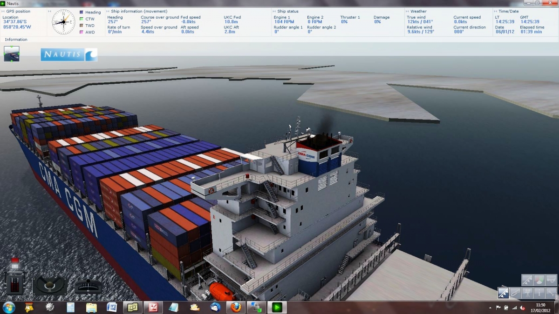Click the Engine 1 value 104 RPM
The image size is (559, 314).
pyautogui.click(x=284, y=22)
